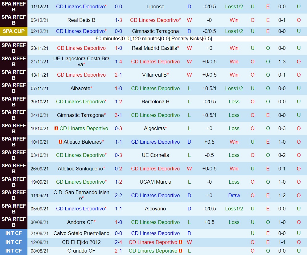
Task: Click the date 05/09/21
Action: coord(39,209)
